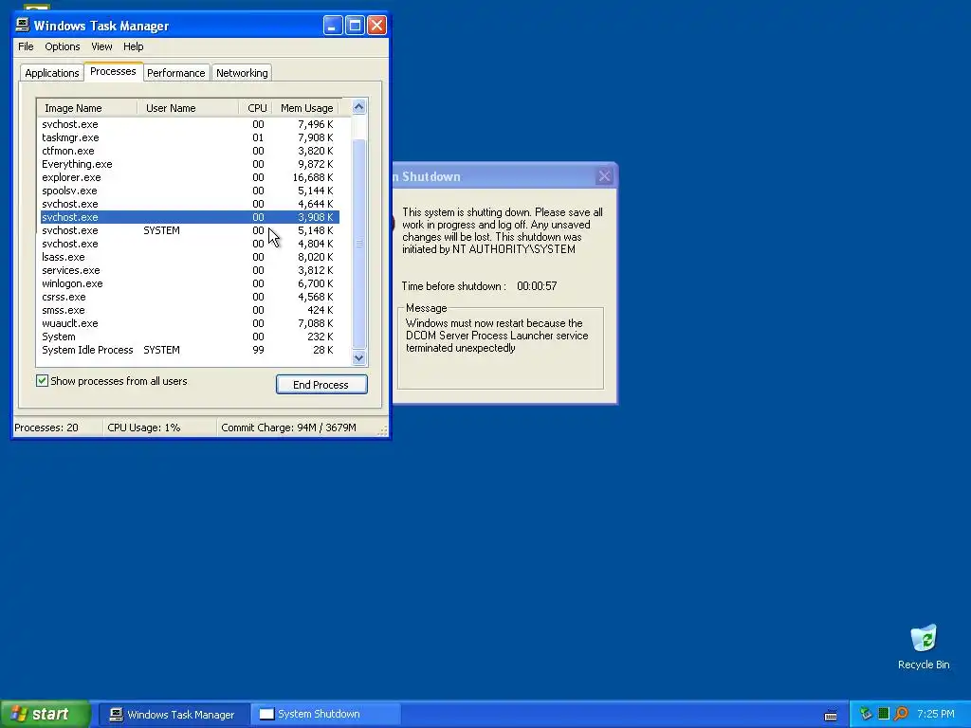Select the csrss.exe process
This screenshot has height=728, width=971.
tap(190, 297)
